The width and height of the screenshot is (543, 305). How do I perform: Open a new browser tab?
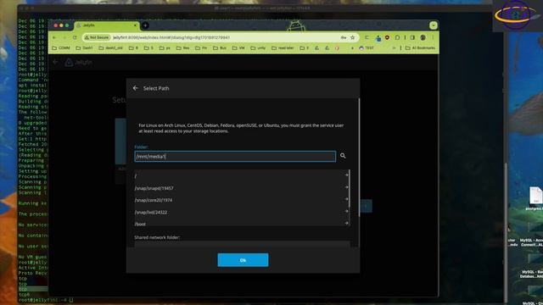click(x=145, y=25)
